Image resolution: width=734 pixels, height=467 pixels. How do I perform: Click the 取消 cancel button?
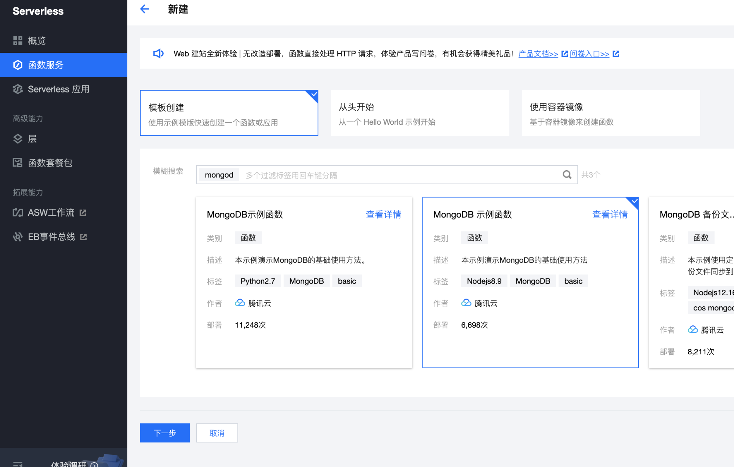217,433
